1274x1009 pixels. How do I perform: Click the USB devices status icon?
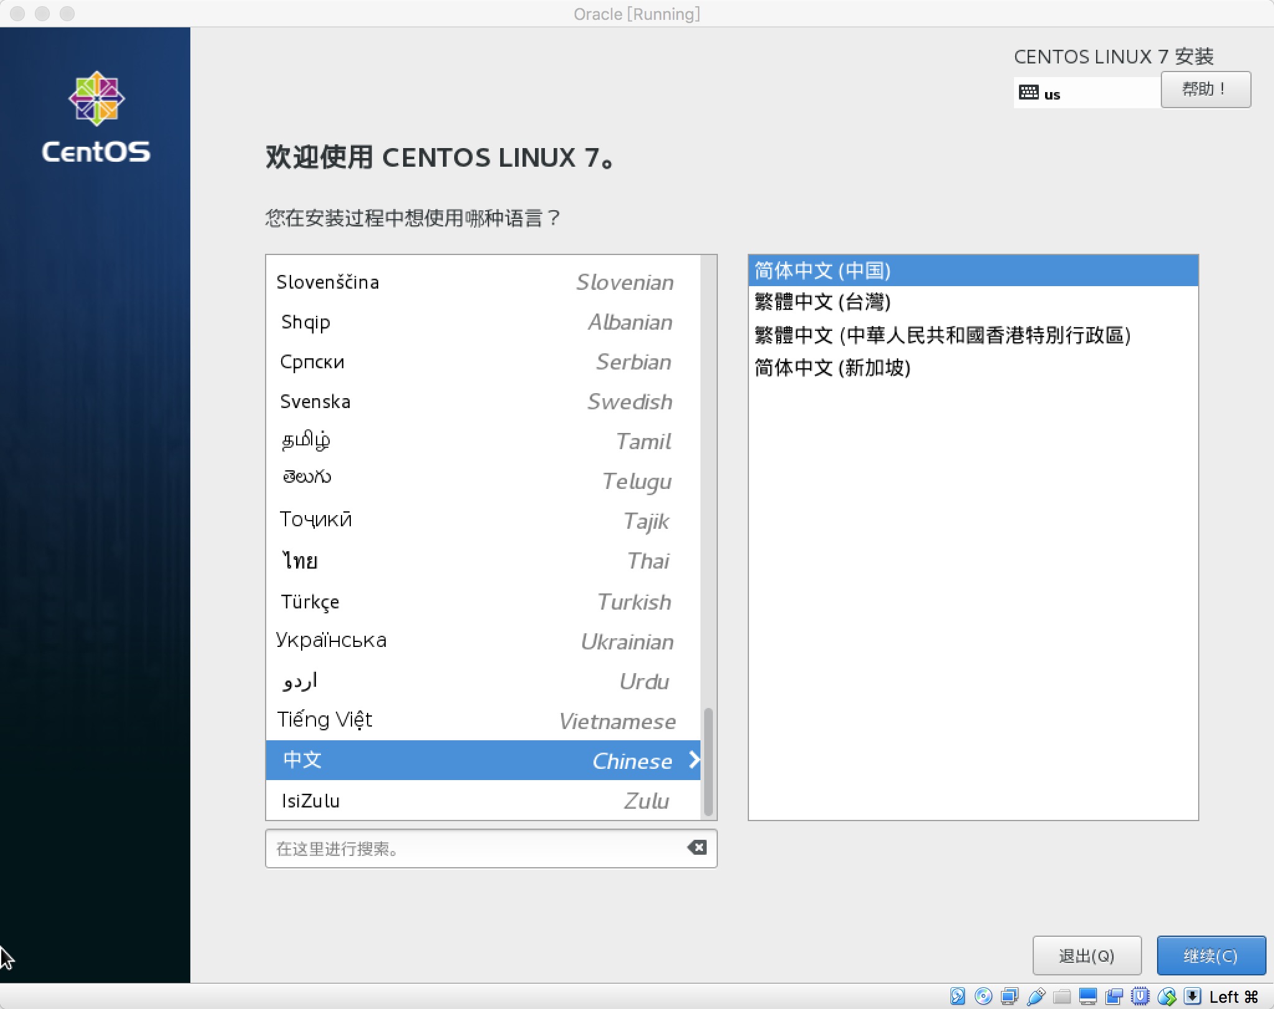click(1036, 996)
